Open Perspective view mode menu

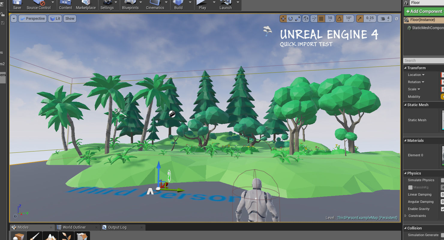[x=32, y=19]
